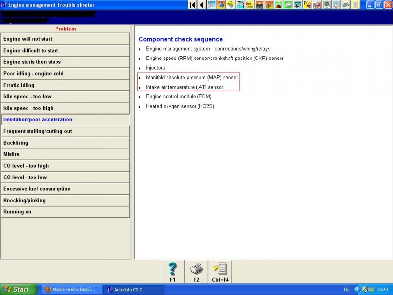Click the yellow icon with the red bar
The width and height of the screenshot is (393, 295).
[250, 5]
